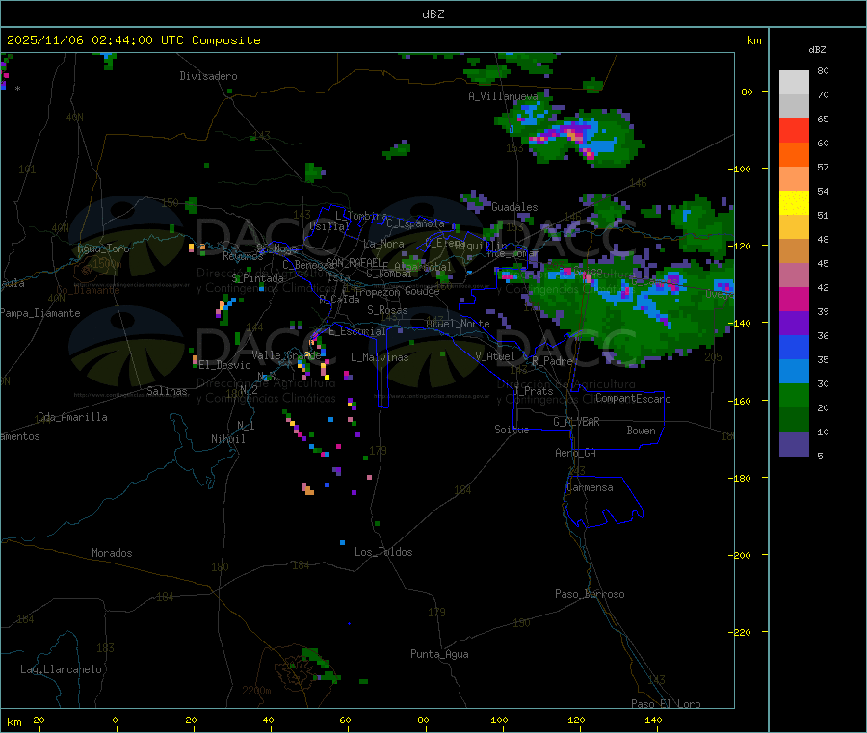Select the Carmensa label
The height and width of the screenshot is (733, 867).
pyautogui.click(x=590, y=488)
